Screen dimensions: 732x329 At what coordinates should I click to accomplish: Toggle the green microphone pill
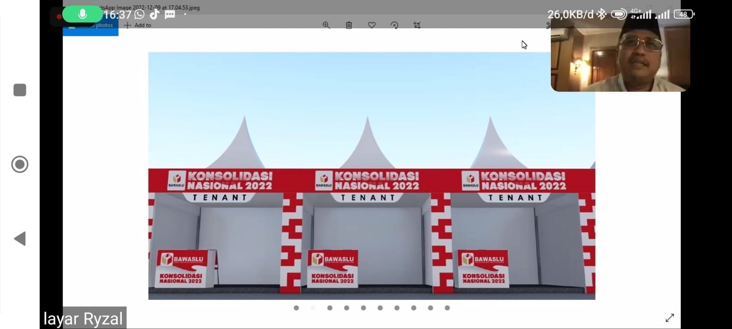tap(82, 14)
